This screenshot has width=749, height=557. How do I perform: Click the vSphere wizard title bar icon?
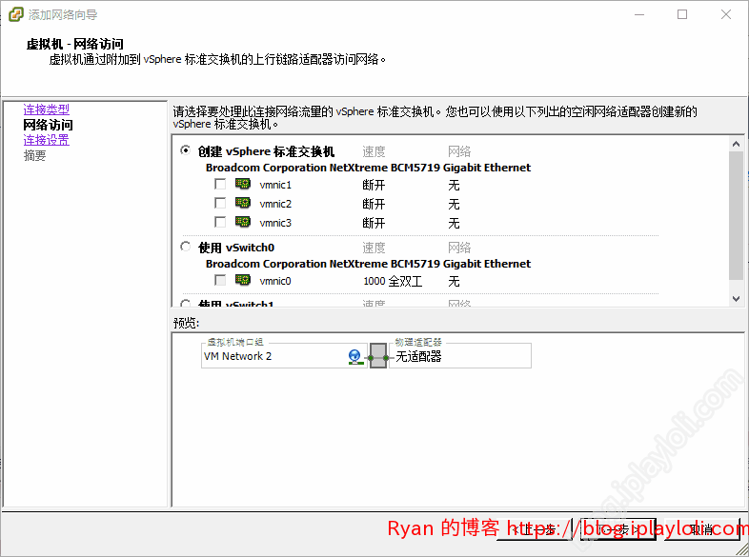pyautogui.click(x=16, y=14)
